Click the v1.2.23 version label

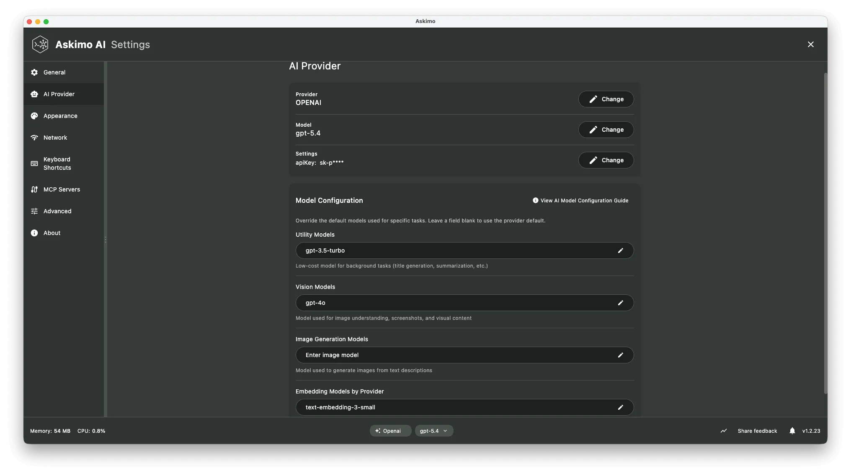point(811,431)
